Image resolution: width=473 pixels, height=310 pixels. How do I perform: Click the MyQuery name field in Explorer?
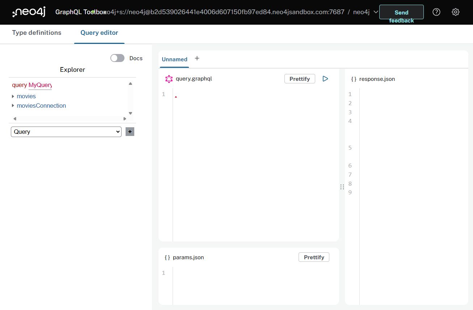coord(40,85)
